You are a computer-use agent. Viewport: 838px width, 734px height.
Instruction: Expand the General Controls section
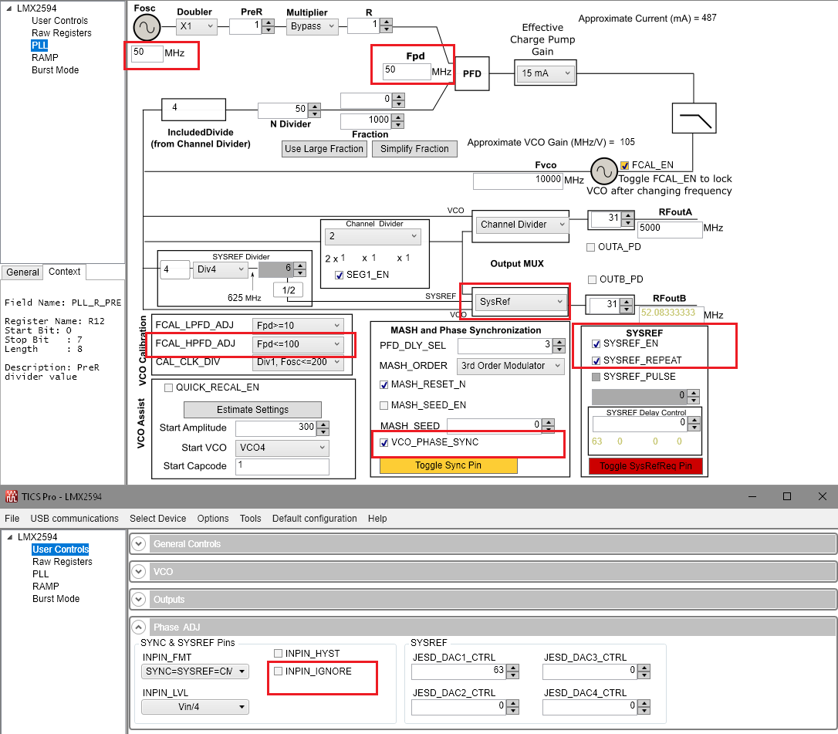[x=139, y=543]
